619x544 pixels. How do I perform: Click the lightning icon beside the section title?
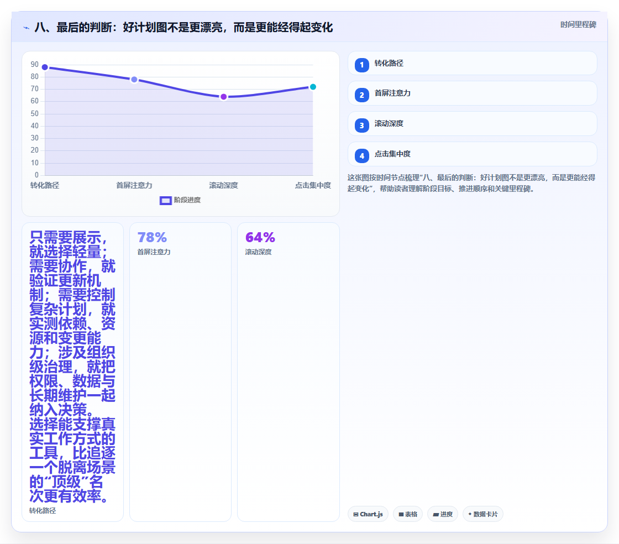click(26, 28)
